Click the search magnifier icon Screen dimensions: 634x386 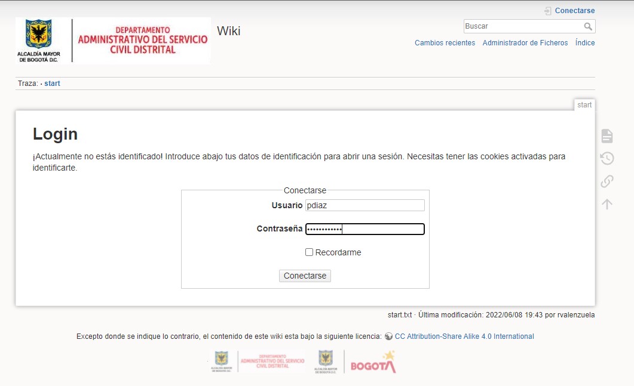588,26
